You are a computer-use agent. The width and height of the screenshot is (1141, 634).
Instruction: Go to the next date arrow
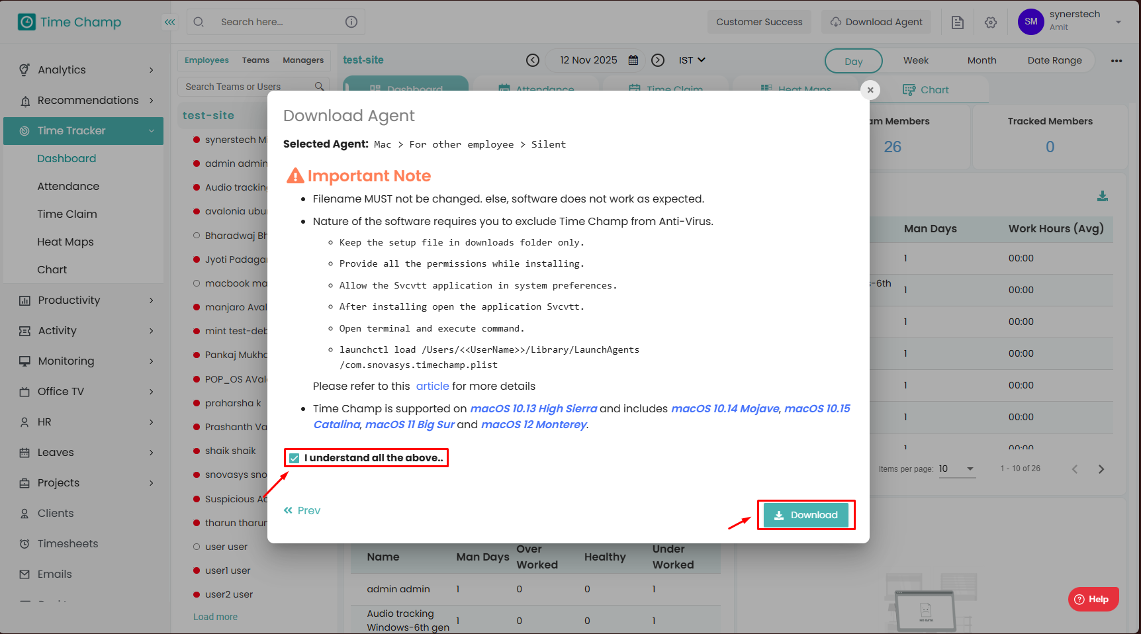658,60
